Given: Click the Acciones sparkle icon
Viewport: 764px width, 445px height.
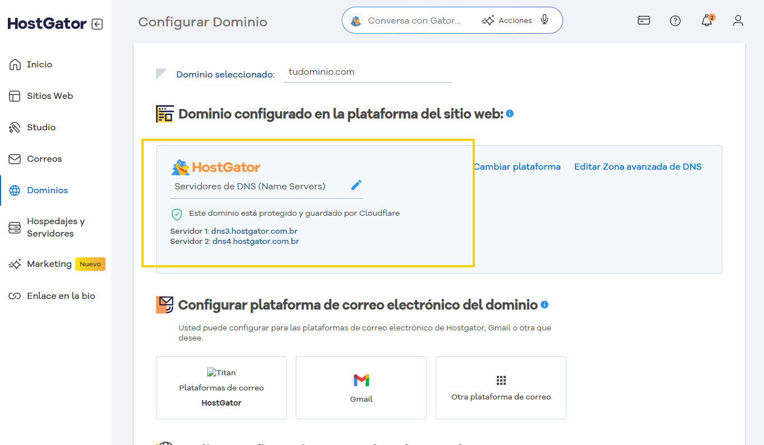Looking at the screenshot, I should 488,20.
